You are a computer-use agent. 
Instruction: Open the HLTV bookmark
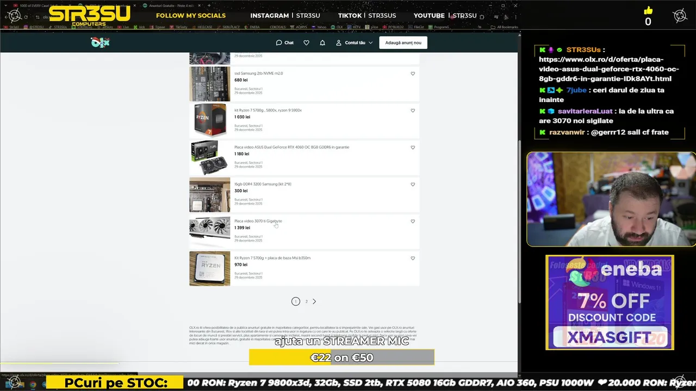coord(354,27)
